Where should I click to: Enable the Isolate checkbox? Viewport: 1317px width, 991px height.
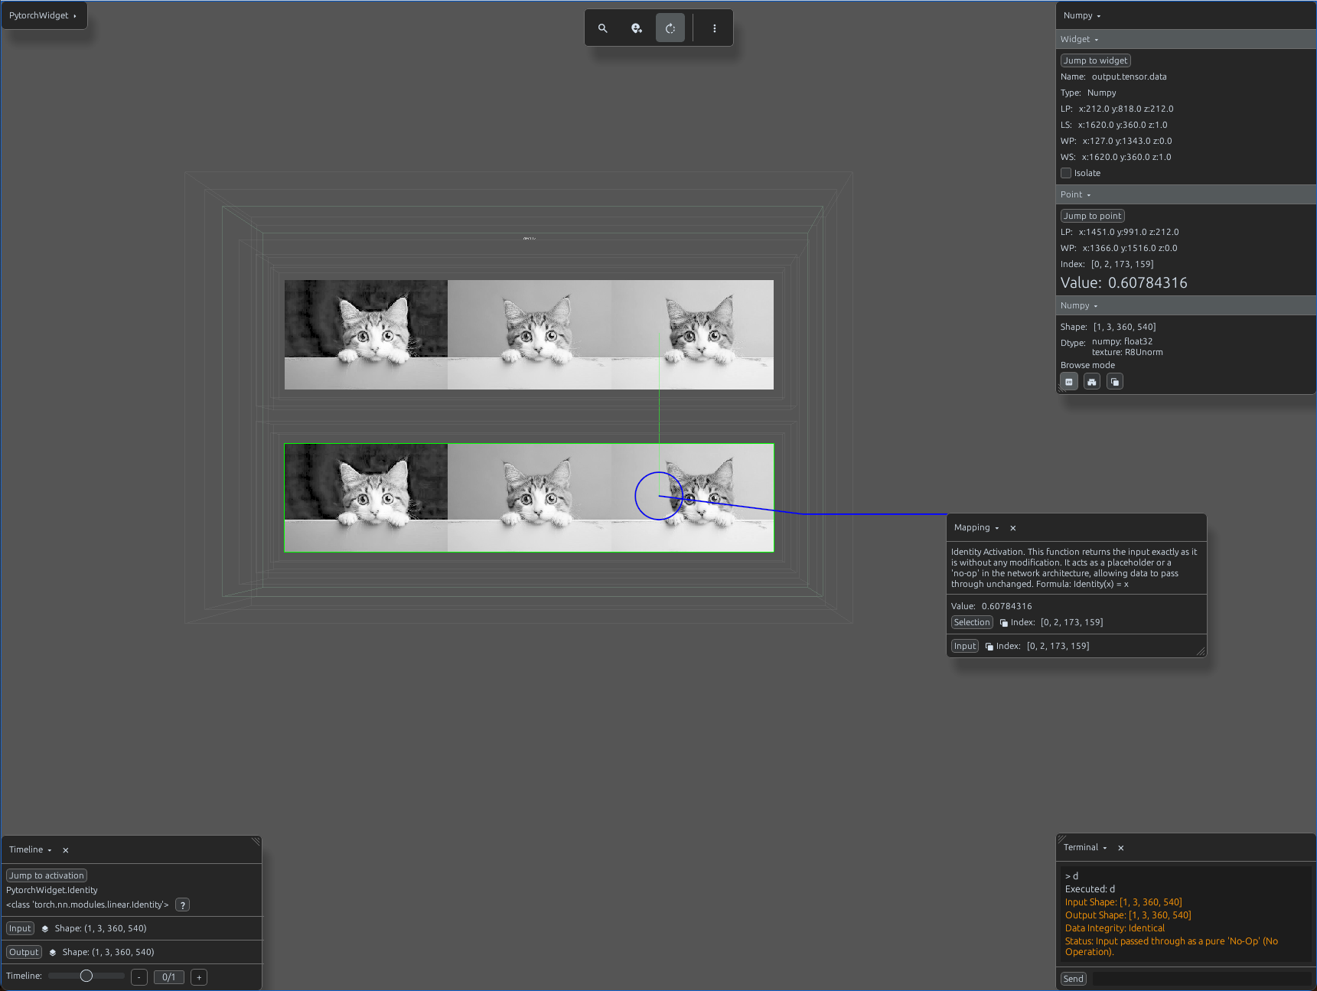[x=1066, y=173]
